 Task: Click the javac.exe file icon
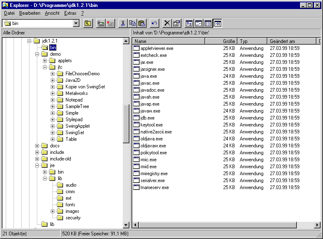[136, 83]
